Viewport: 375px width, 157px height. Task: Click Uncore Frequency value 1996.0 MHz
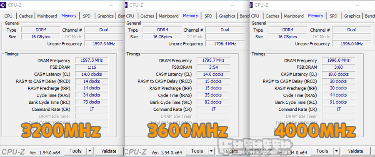click(352, 44)
